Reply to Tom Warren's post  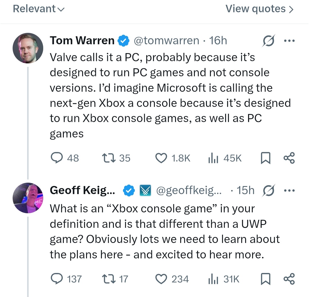tap(57, 158)
